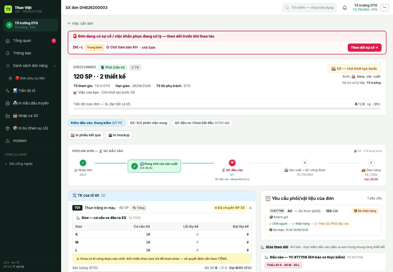Open the notification bell icon
Screen dimensions: 393x272
[x=345, y=8]
